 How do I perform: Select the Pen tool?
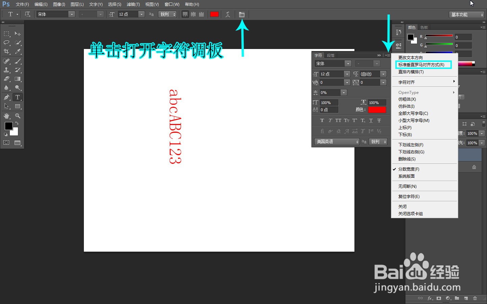click(x=6, y=97)
